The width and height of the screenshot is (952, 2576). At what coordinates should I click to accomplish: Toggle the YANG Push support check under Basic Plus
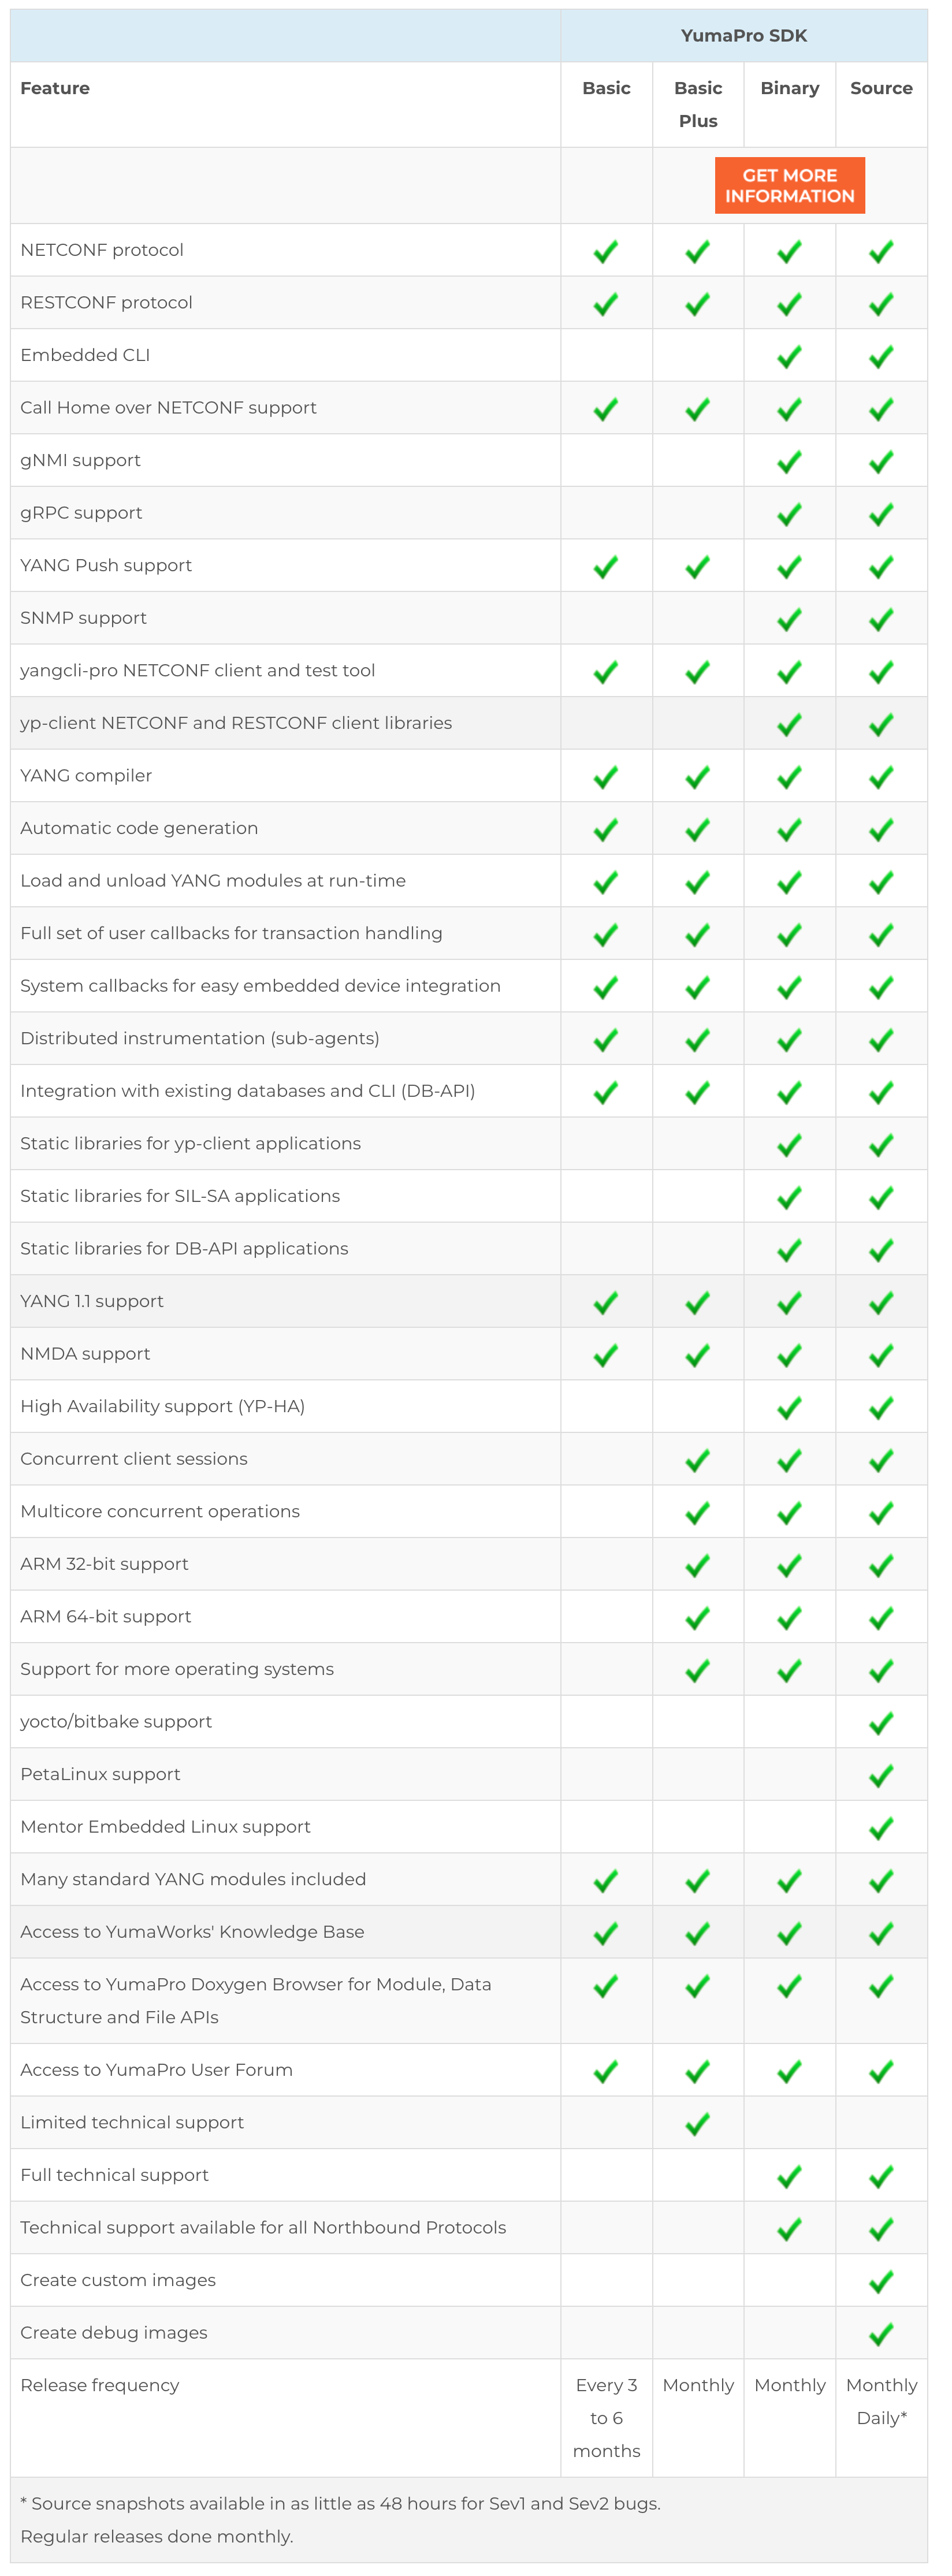point(697,565)
